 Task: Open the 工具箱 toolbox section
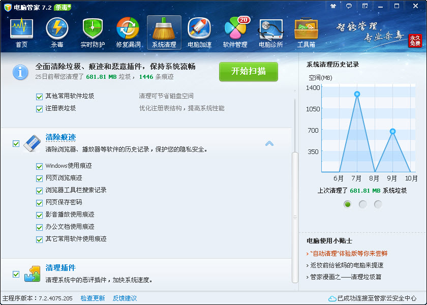click(x=306, y=33)
